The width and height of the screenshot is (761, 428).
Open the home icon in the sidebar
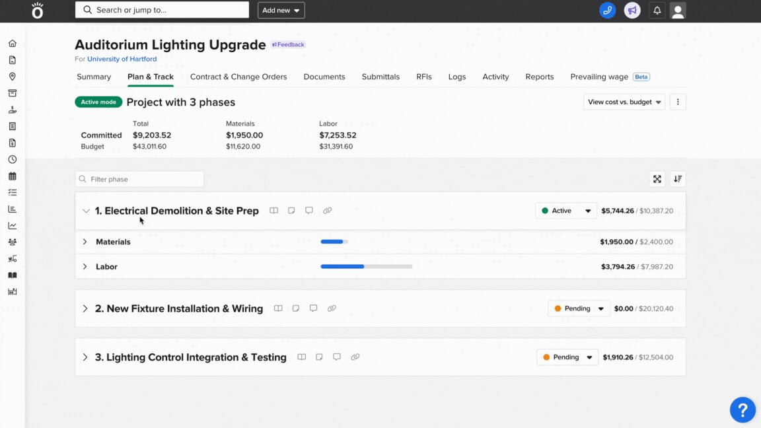(x=12, y=44)
